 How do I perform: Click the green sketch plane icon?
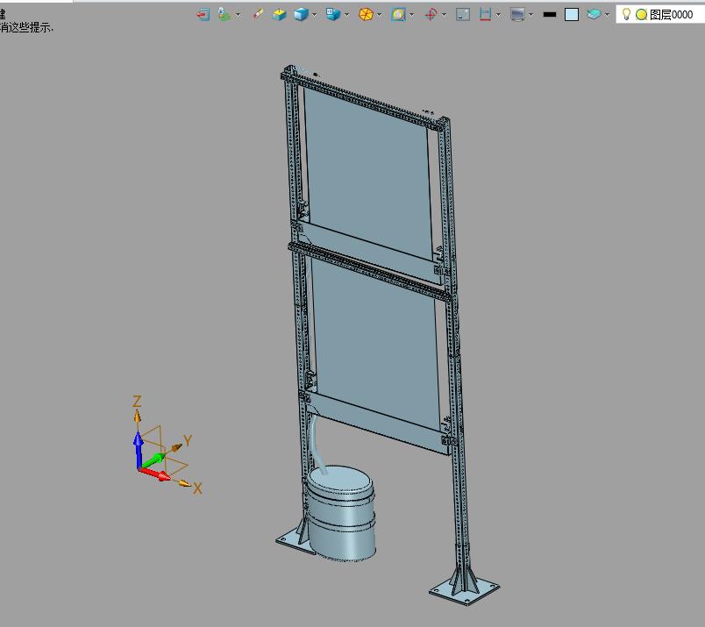click(x=224, y=15)
